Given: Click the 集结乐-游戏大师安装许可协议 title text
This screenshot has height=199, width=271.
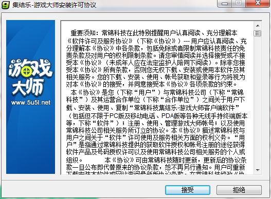Looking at the screenshot, I should click(54, 5).
